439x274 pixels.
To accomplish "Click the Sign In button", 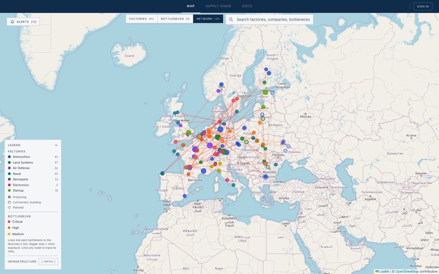I will point(423,6).
